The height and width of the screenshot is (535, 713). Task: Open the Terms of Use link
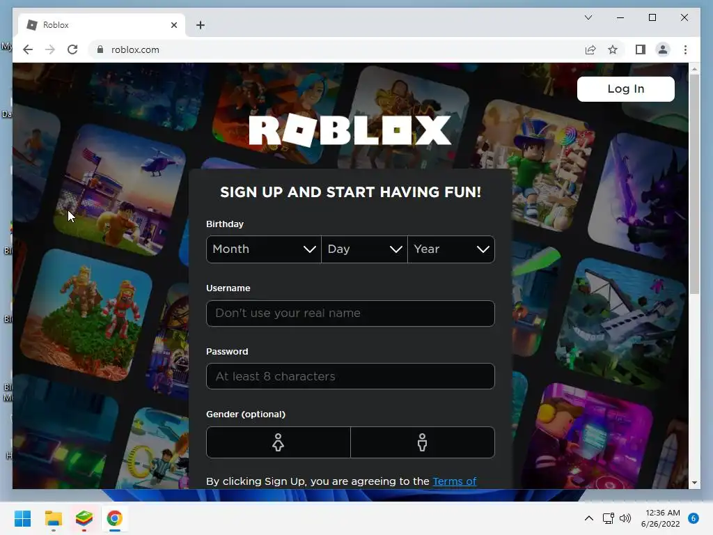454,481
